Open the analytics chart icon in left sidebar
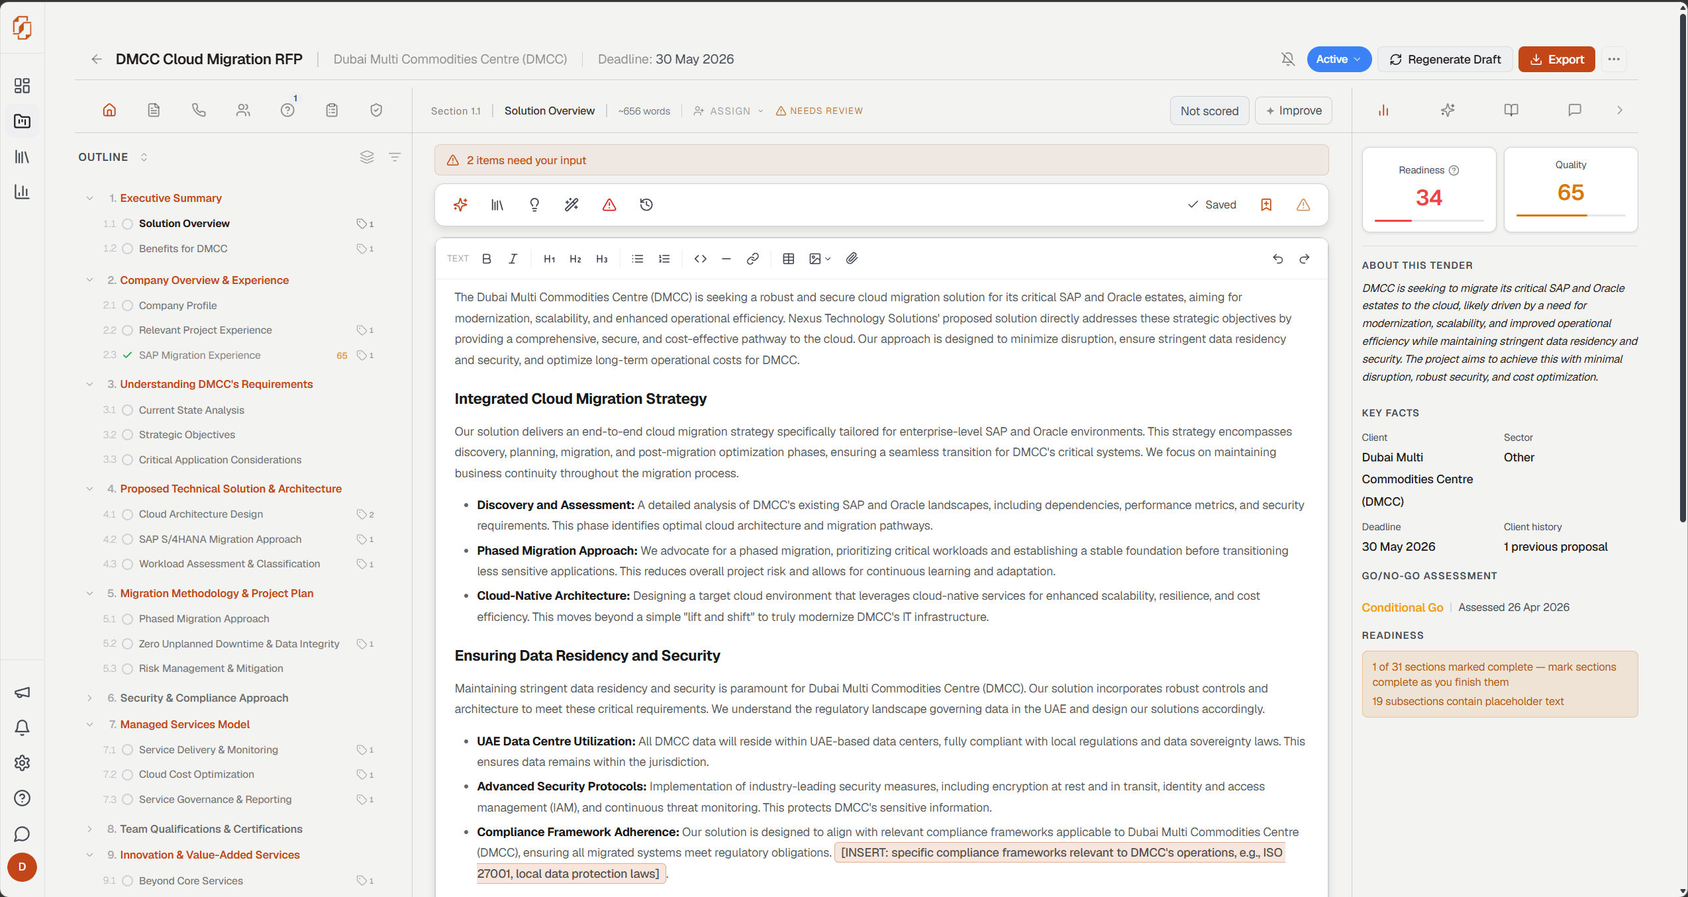The width and height of the screenshot is (1688, 897). (x=22, y=192)
